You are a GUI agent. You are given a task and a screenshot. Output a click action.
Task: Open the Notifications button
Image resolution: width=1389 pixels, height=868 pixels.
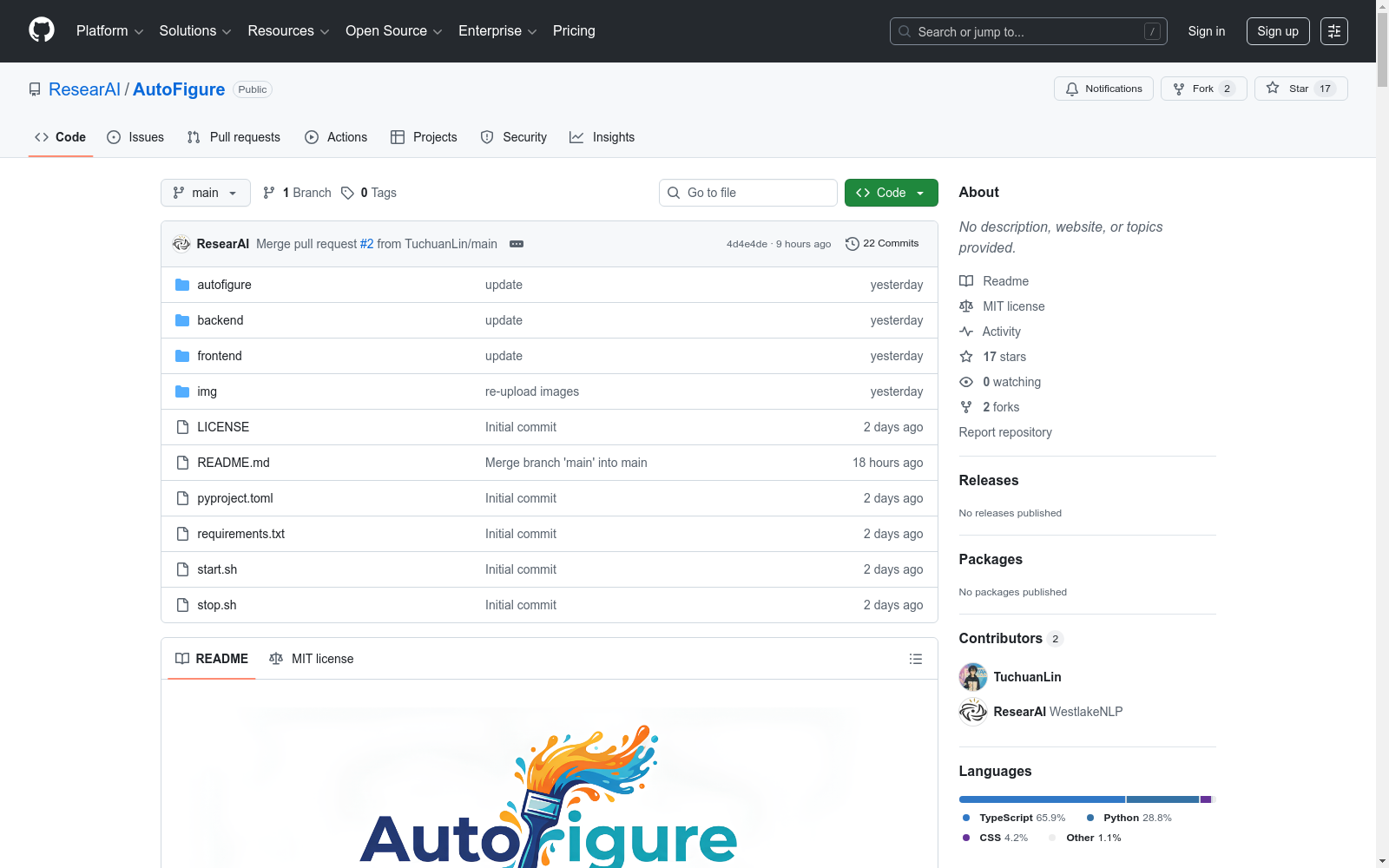pyautogui.click(x=1103, y=89)
